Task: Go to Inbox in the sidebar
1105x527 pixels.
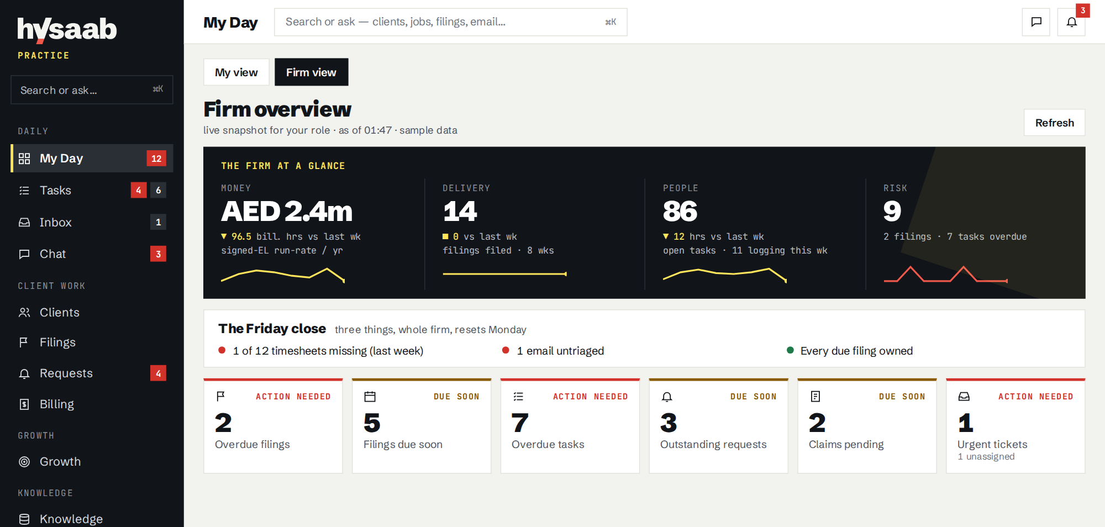Action: (x=92, y=222)
